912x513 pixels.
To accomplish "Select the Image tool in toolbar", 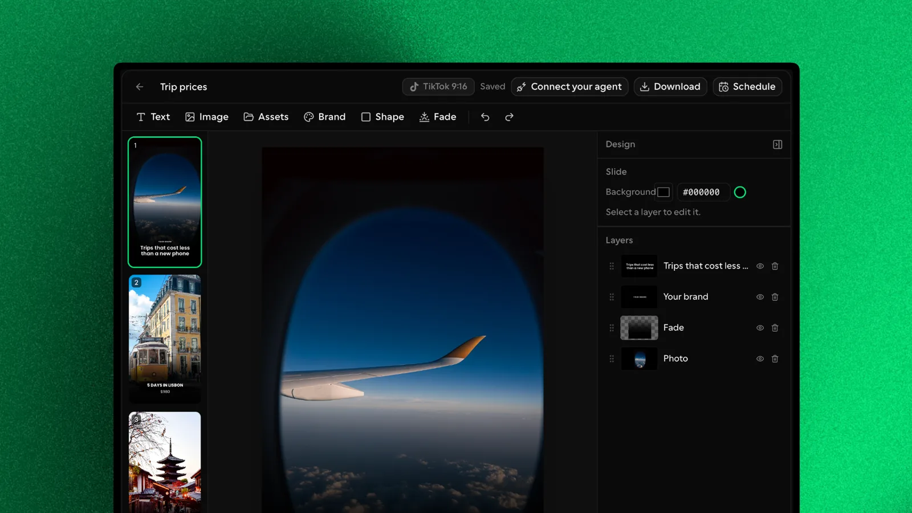I will pyautogui.click(x=207, y=117).
